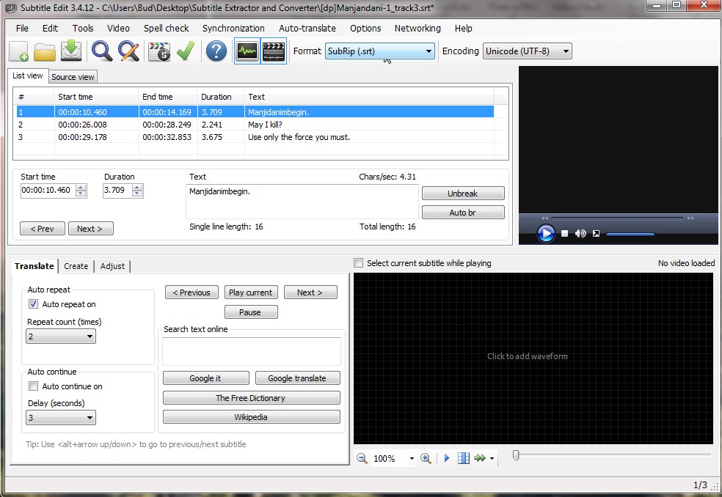Adjust video player volume slider
Screen dimensions: 722x497
pyautogui.click(x=630, y=234)
